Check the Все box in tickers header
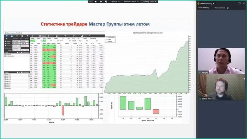This screenshot has width=247, height=139. pos(18,72)
